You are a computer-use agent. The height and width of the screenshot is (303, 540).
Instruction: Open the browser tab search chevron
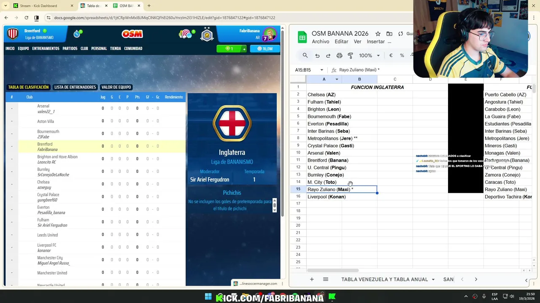[5, 6]
